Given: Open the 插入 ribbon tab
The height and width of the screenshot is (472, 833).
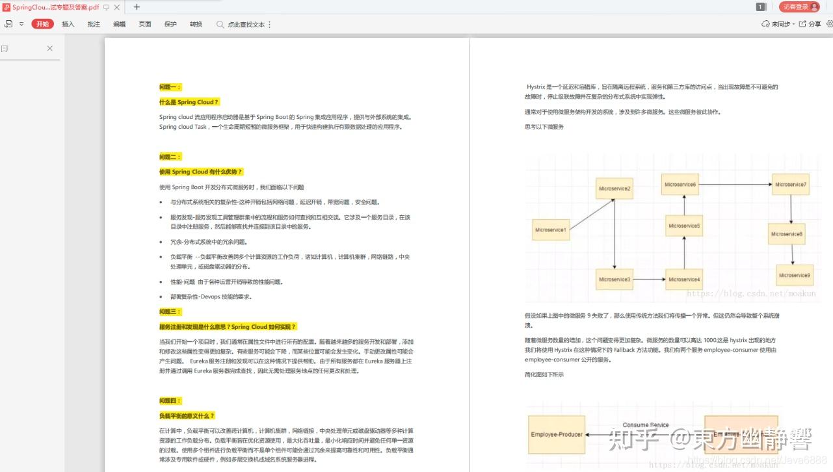Looking at the screenshot, I should coord(68,24).
